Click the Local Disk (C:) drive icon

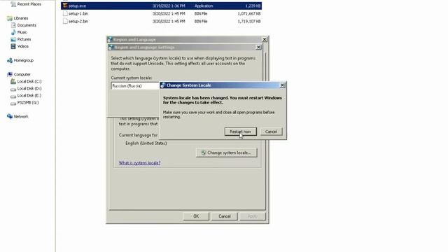pos(13,81)
